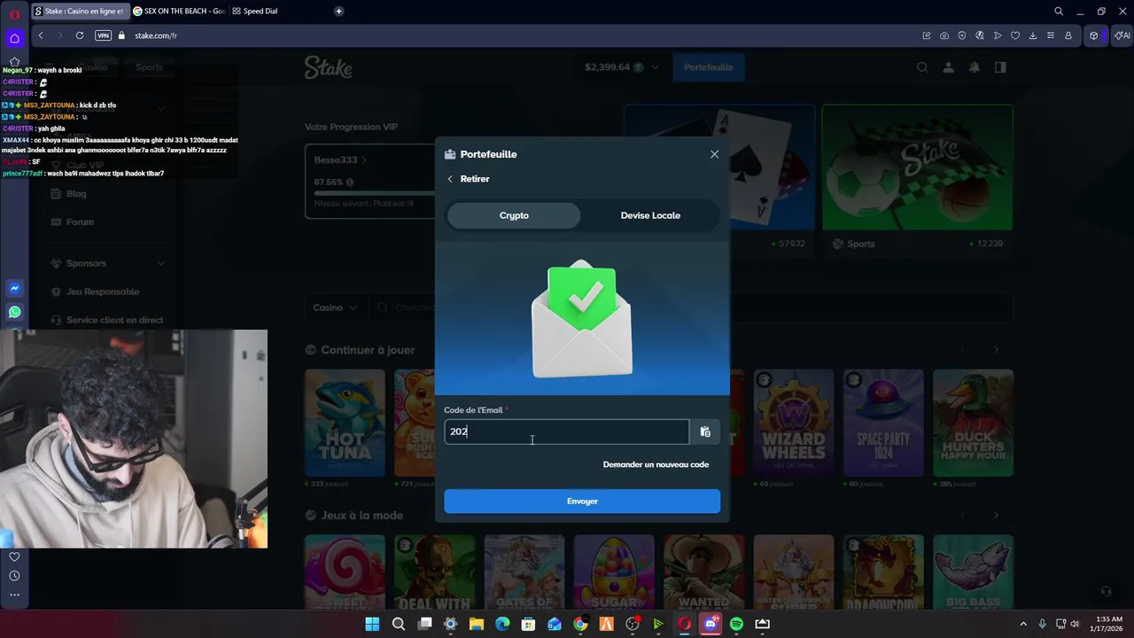1134x638 pixels.
Task: Open the ad blocker shield icon
Action: [962, 35]
